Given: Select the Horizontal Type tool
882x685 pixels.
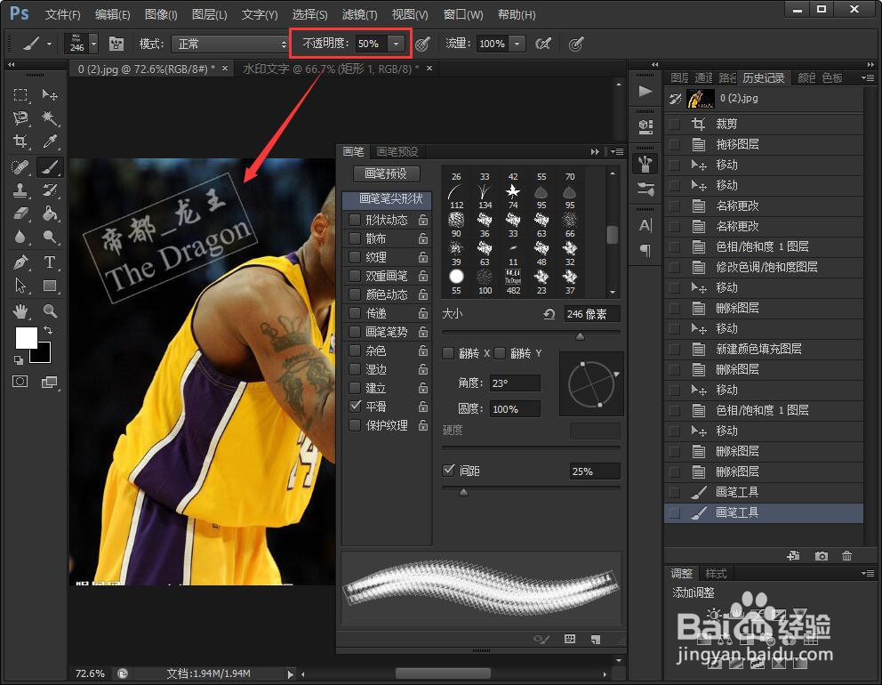Looking at the screenshot, I should tap(50, 262).
